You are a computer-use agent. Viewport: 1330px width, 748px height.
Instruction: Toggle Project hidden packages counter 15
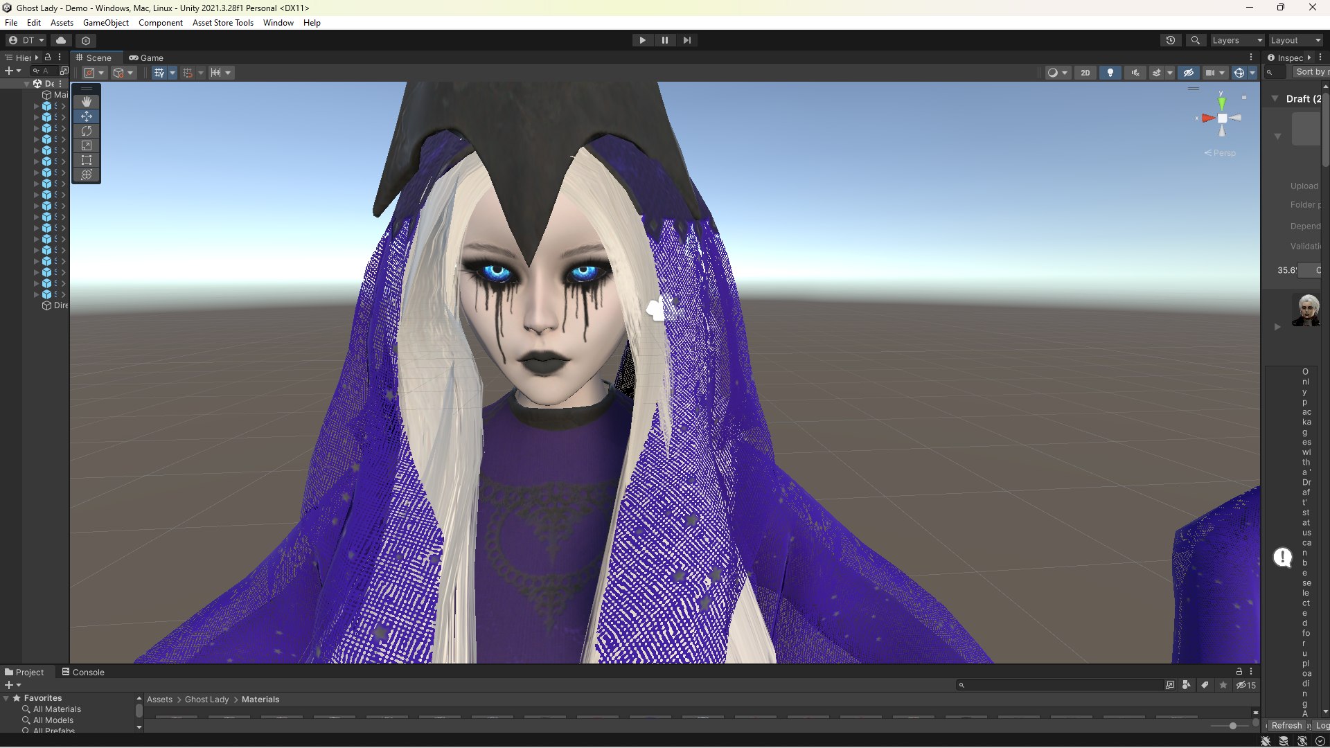[x=1246, y=685]
